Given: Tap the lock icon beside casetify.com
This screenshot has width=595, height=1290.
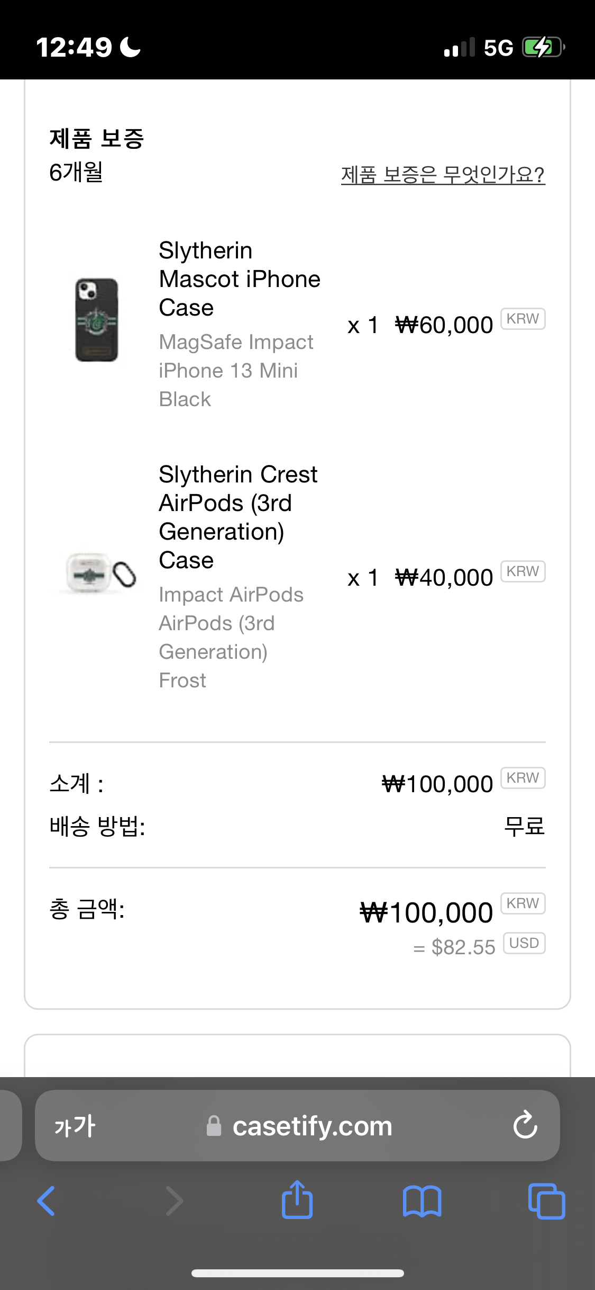Looking at the screenshot, I should [x=214, y=1126].
